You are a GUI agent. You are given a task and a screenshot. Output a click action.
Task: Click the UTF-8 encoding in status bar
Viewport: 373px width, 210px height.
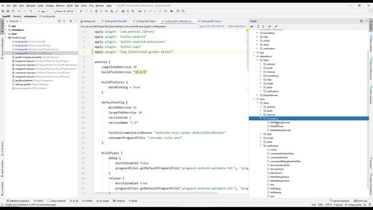pos(328,205)
